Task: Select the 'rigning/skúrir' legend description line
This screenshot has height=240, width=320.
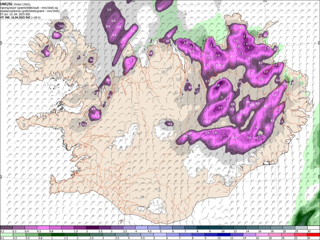Action: [x=29, y=8]
